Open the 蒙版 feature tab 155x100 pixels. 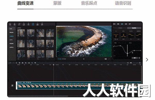point(57,3)
